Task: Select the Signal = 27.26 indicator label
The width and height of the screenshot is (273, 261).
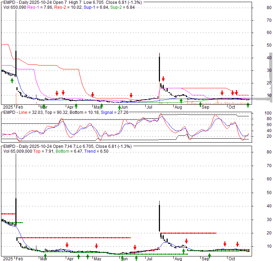Action: pyautogui.click(x=114, y=112)
